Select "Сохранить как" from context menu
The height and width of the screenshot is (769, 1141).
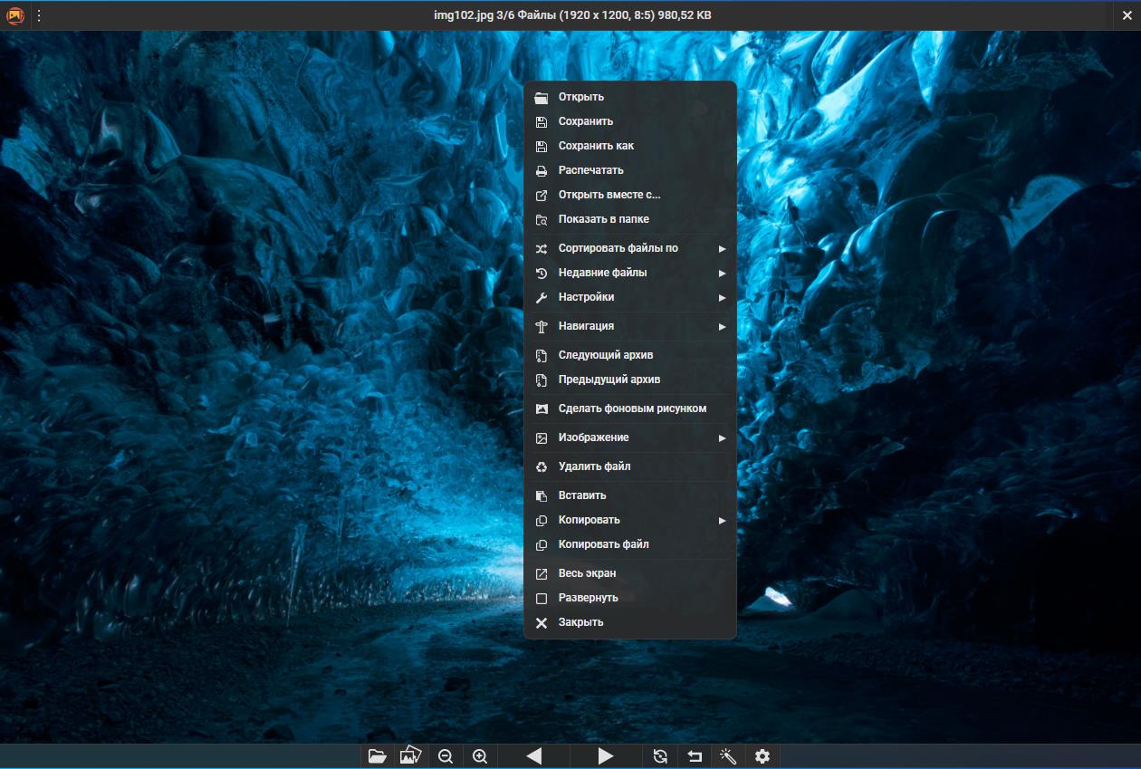596,146
